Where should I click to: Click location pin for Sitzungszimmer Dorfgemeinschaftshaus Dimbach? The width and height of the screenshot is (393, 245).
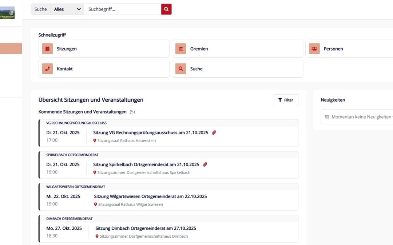[x=97, y=236]
